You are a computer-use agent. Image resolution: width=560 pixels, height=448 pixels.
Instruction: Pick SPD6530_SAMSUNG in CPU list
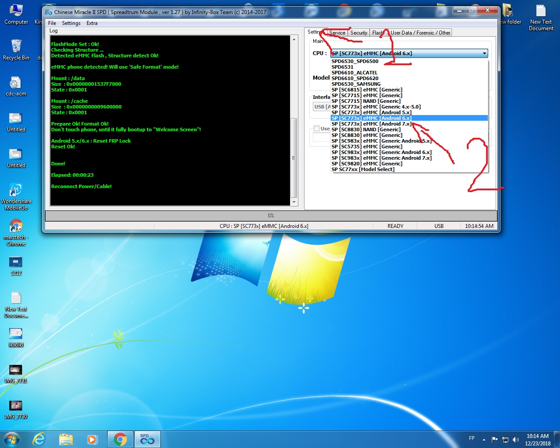pyautogui.click(x=409, y=84)
